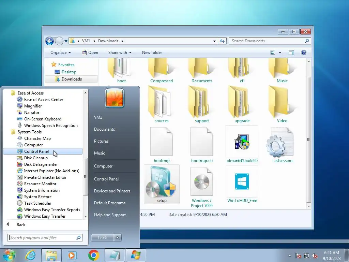The height and width of the screenshot is (262, 349).
Task: Click New folder button
Action: point(152,53)
